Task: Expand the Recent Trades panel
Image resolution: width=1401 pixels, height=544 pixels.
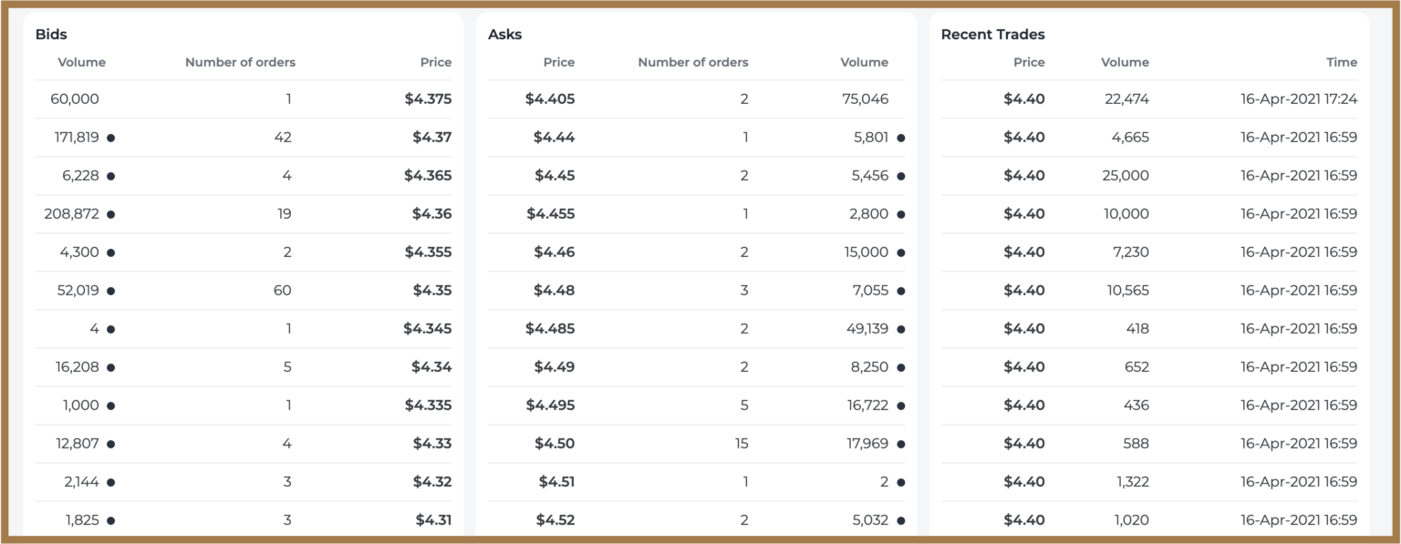Action: click(x=993, y=34)
